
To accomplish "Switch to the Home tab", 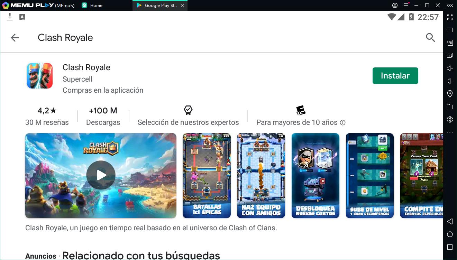I will point(92,5).
